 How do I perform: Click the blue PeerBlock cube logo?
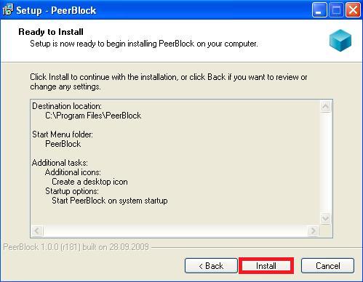click(340, 40)
